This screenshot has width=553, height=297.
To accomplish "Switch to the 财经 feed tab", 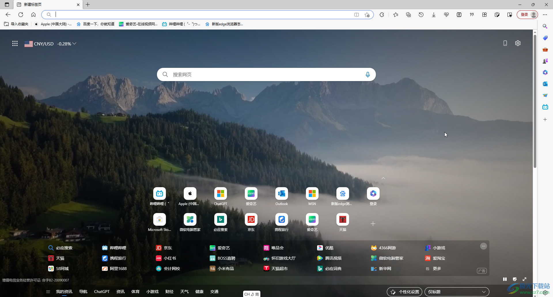I will pyautogui.click(x=169, y=292).
